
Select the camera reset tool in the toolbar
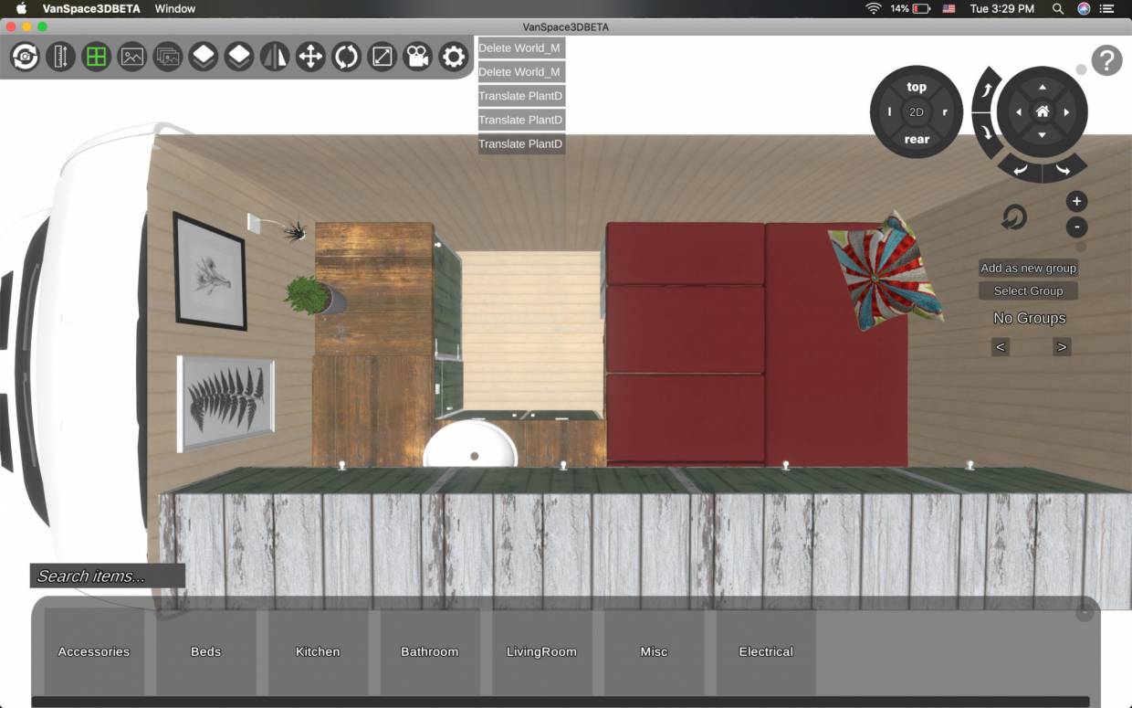24,56
